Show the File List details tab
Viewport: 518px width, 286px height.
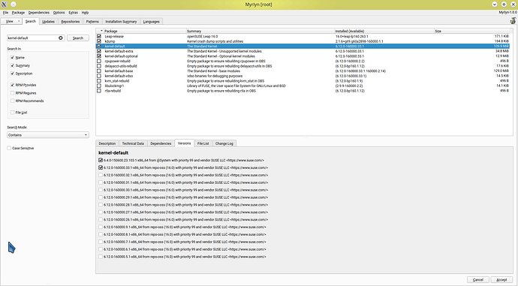point(203,143)
